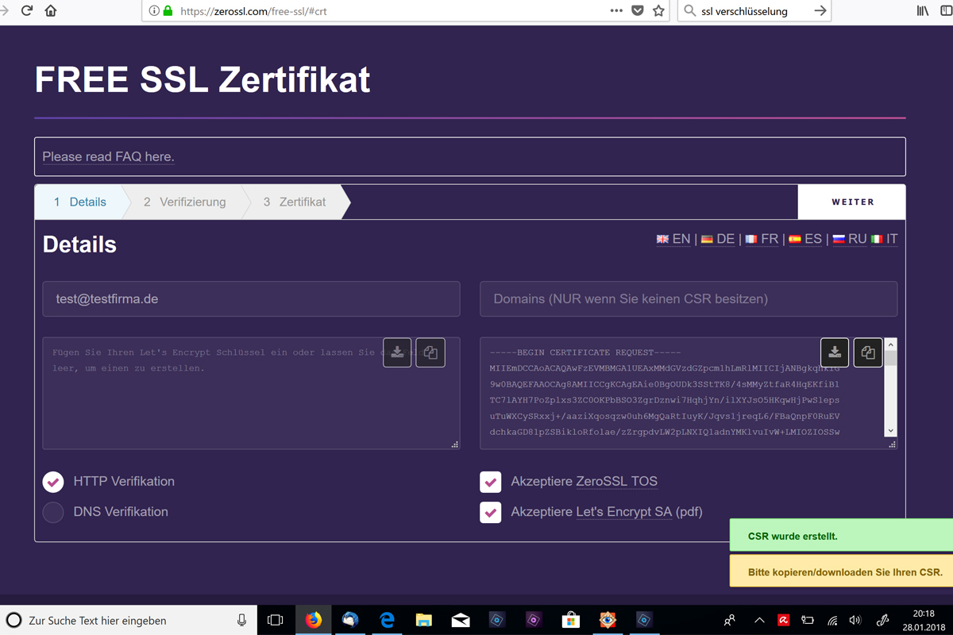Image resolution: width=953 pixels, height=635 pixels.
Task: Open the FAQ link
Action: pyautogui.click(x=108, y=157)
